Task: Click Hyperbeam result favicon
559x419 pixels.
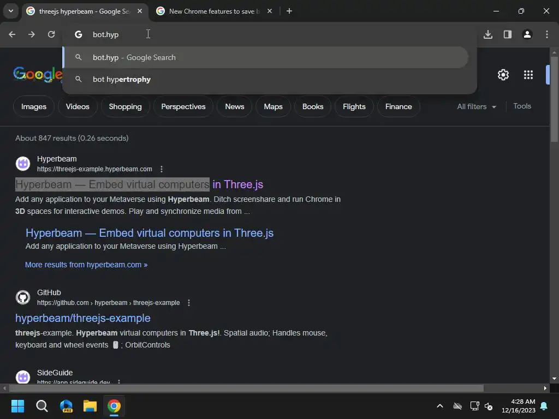Action: coord(23,164)
